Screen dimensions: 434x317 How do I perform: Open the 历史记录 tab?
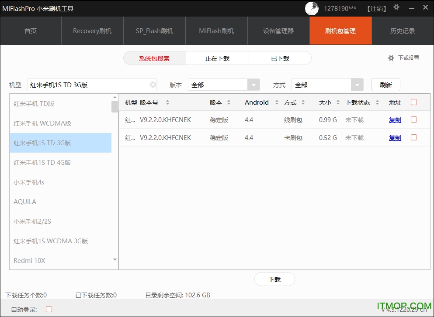click(x=402, y=31)
